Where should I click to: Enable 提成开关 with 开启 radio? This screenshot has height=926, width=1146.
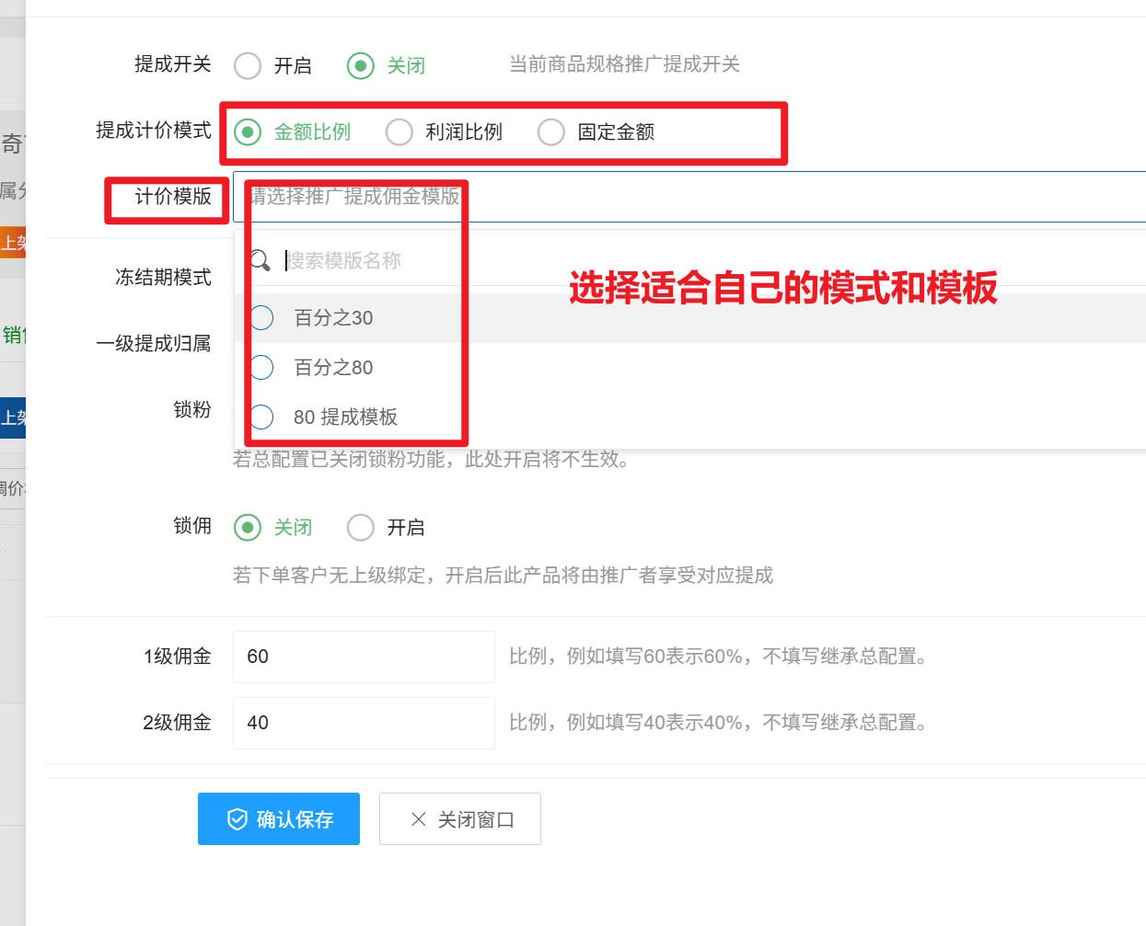(248, 66)
